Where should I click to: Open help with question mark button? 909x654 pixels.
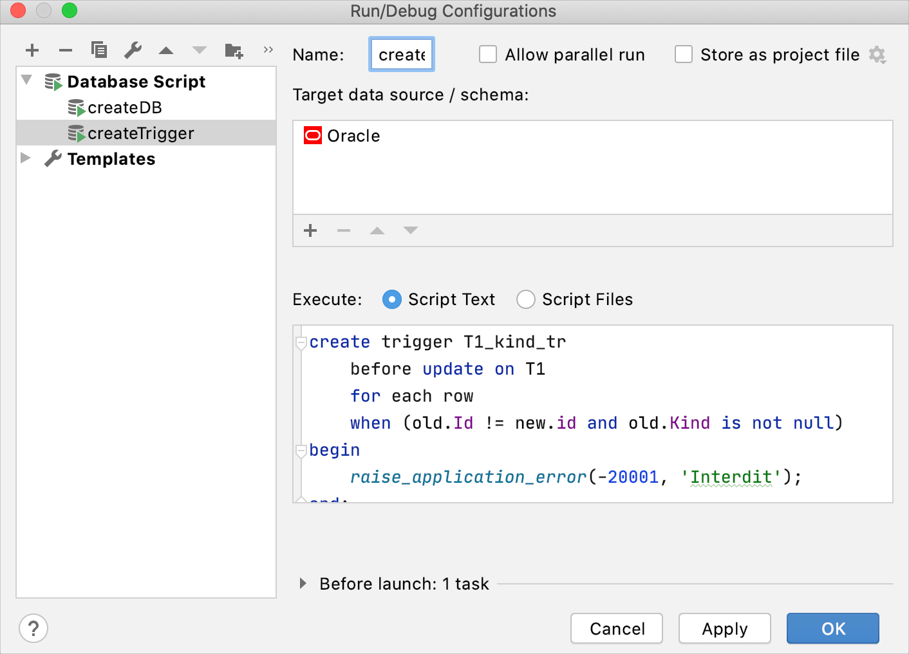[x=33, y=628]
